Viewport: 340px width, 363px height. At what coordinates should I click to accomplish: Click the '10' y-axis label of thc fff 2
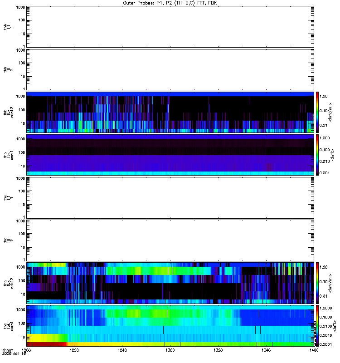[x=23, y=247]
